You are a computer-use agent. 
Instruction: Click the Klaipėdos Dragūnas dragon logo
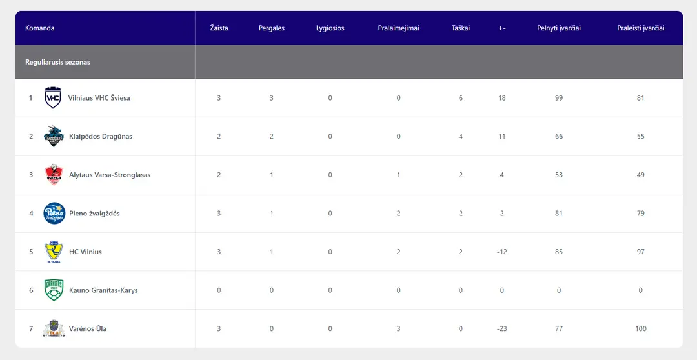[54, 136]
